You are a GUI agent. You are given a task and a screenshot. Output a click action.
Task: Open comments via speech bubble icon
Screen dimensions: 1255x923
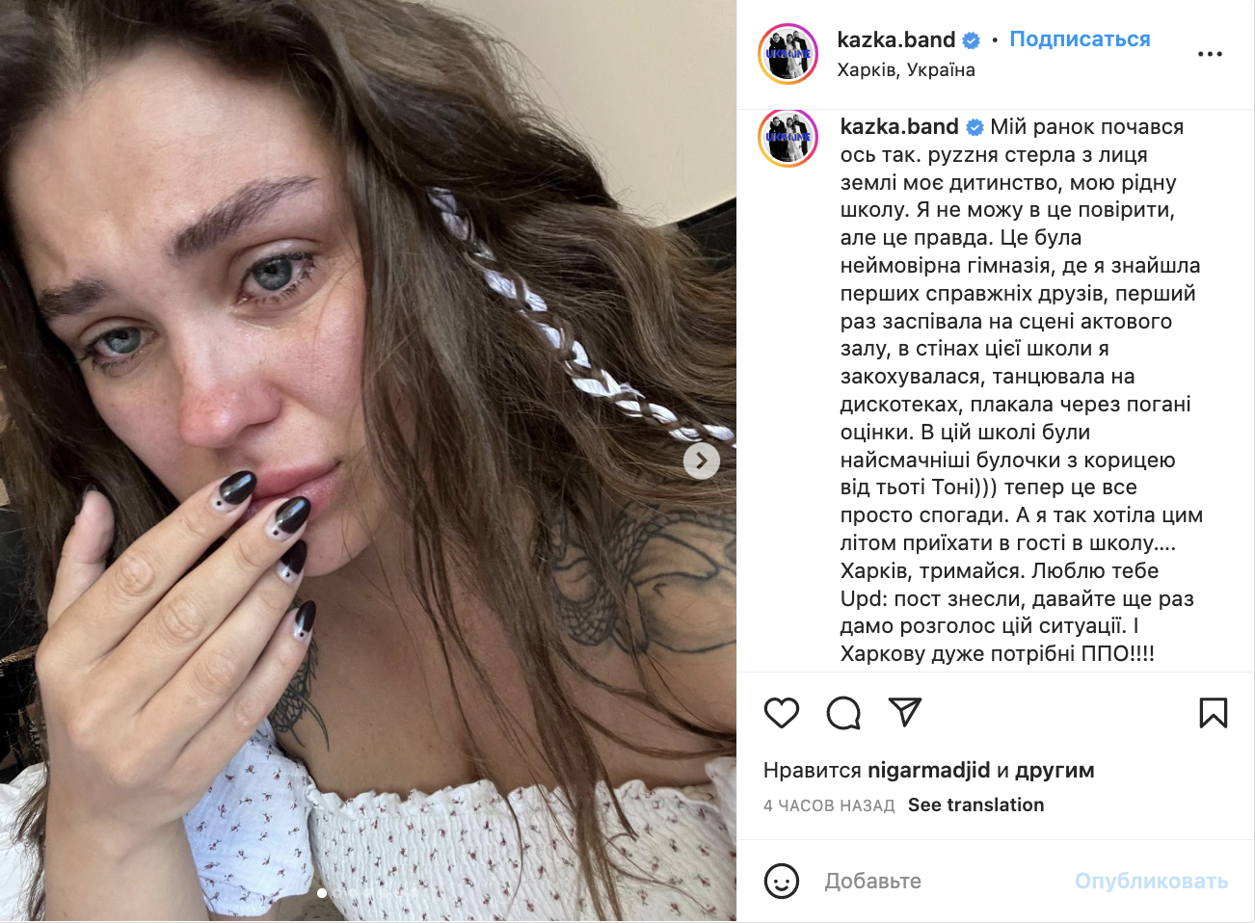point(843,713)
